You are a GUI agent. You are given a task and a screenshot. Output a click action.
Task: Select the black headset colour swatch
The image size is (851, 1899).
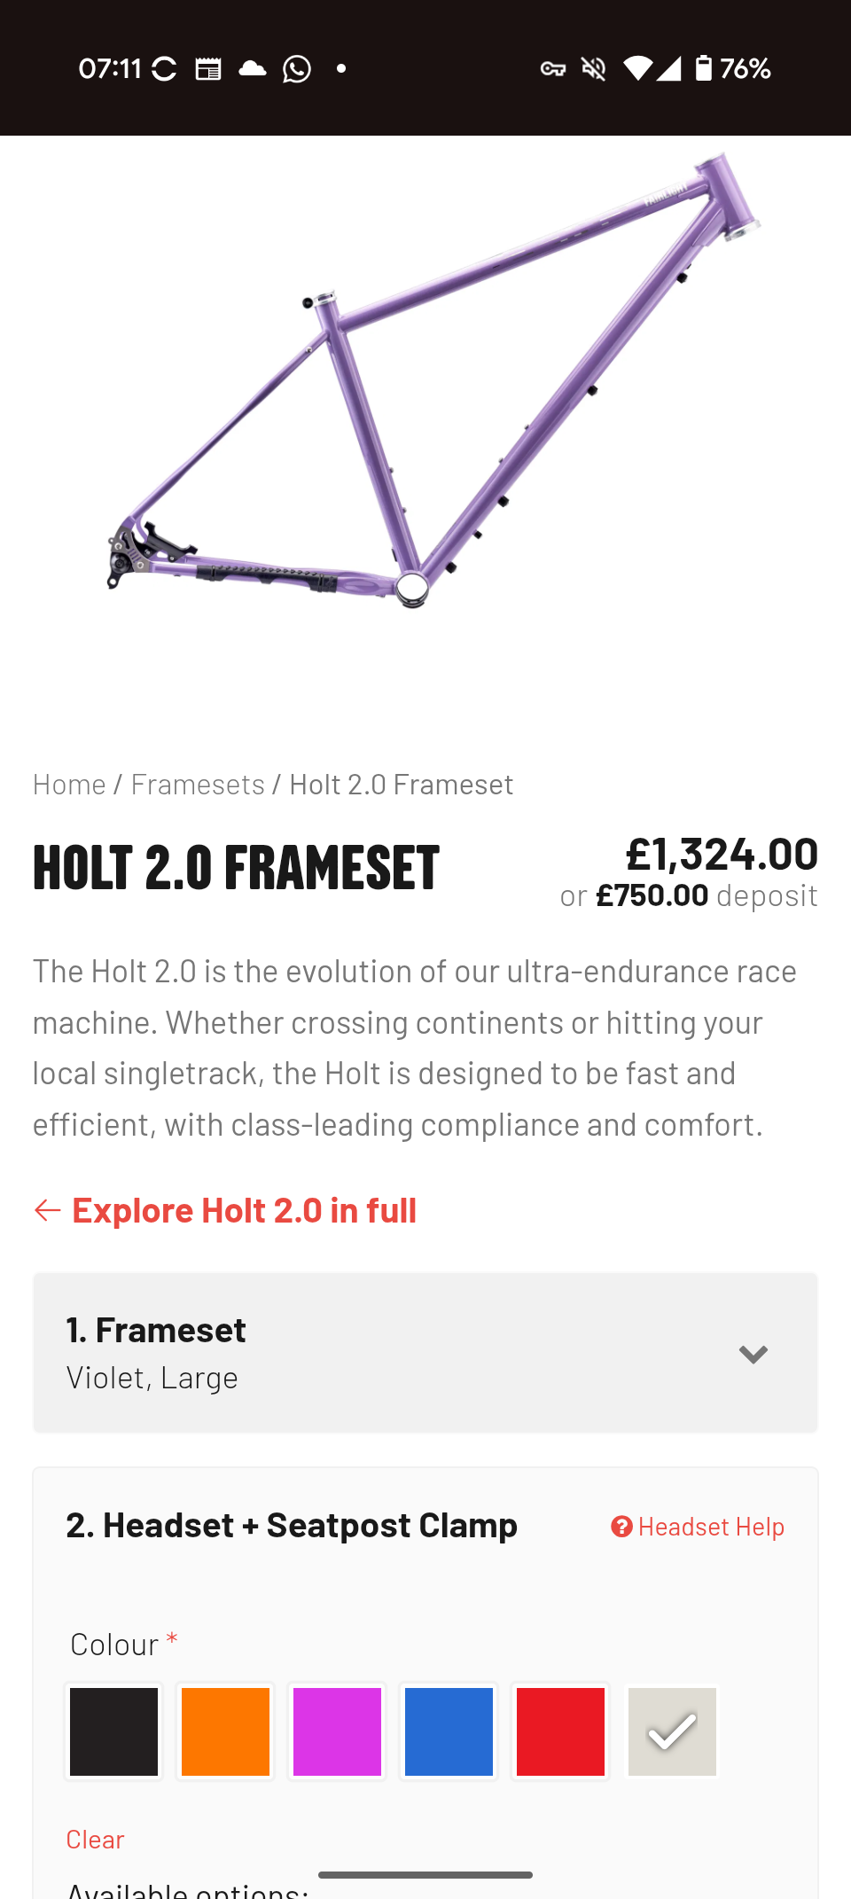(x=114, y=1731)
